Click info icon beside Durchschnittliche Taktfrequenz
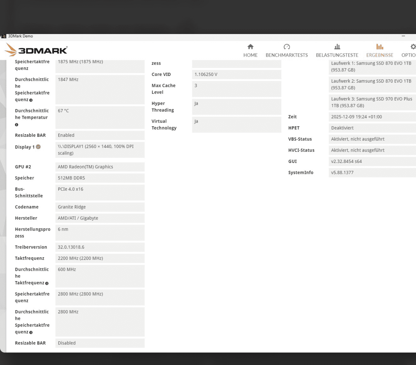The width and height of the screenshot is (416, 365). pos(47,283)
